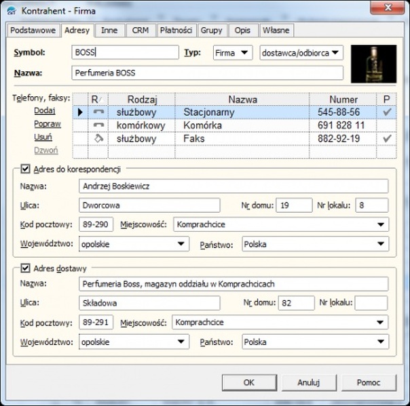Click the checkmark in the Faks row P column
410x406 pixels.
[x=387, y=139]
